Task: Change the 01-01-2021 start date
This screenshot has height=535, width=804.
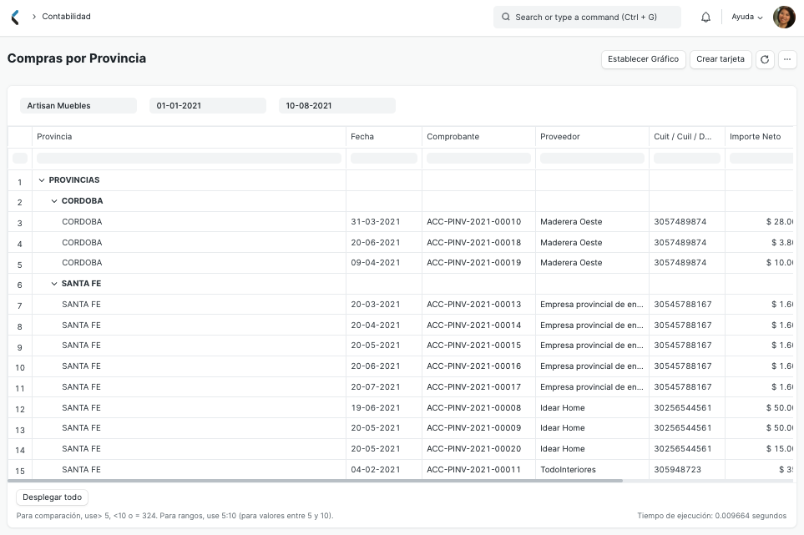Action: pos(208,105)
